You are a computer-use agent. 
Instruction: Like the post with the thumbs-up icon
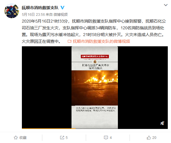point(149,137)
